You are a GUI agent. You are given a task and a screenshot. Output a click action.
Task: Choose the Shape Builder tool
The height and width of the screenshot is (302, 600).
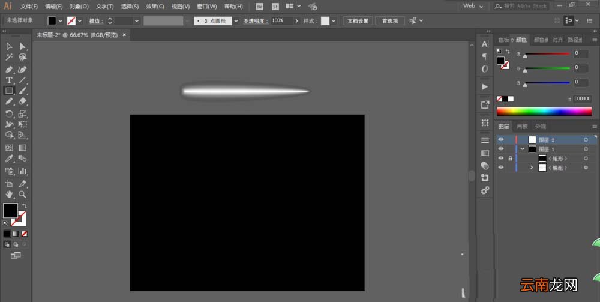[x=9, y=135]
